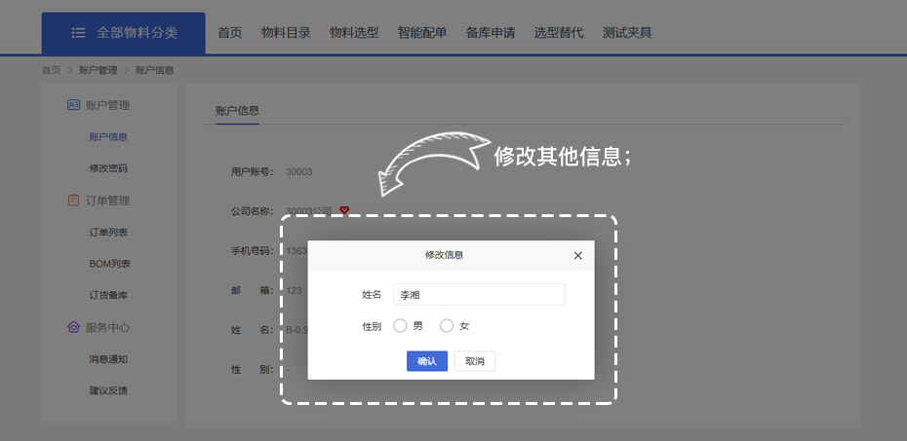The width and height of the screenshot is (907, 441).
Task: Open 选型替代 in top navigation
Action: [x=559, y=33]
